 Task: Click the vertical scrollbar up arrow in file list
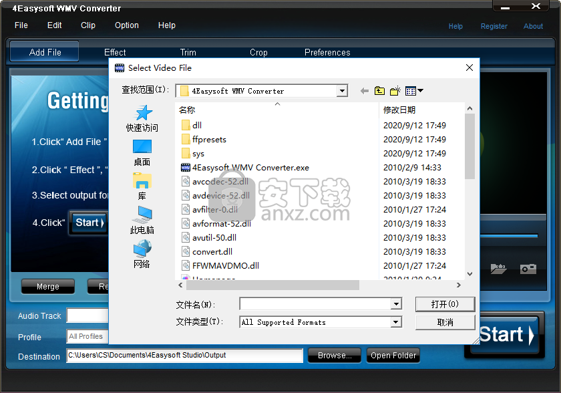pyautogui.click(x=470, y=108)
